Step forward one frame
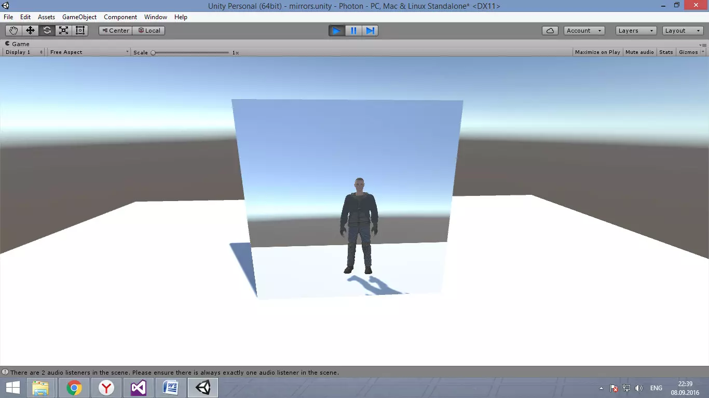This screenshot has width=709, height=398. 370,31
